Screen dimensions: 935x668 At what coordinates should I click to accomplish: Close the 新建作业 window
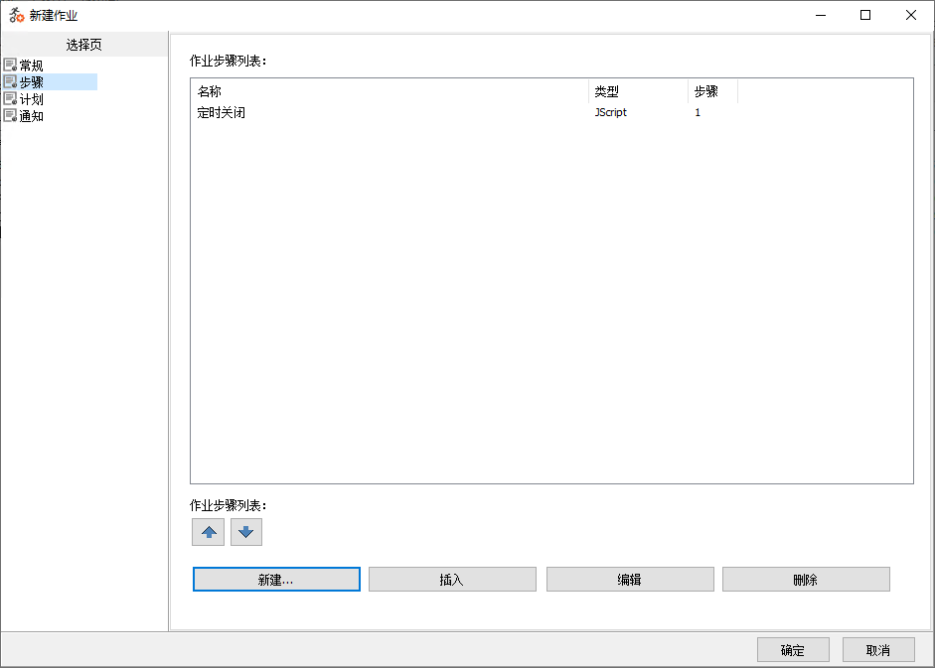point(911,15)
